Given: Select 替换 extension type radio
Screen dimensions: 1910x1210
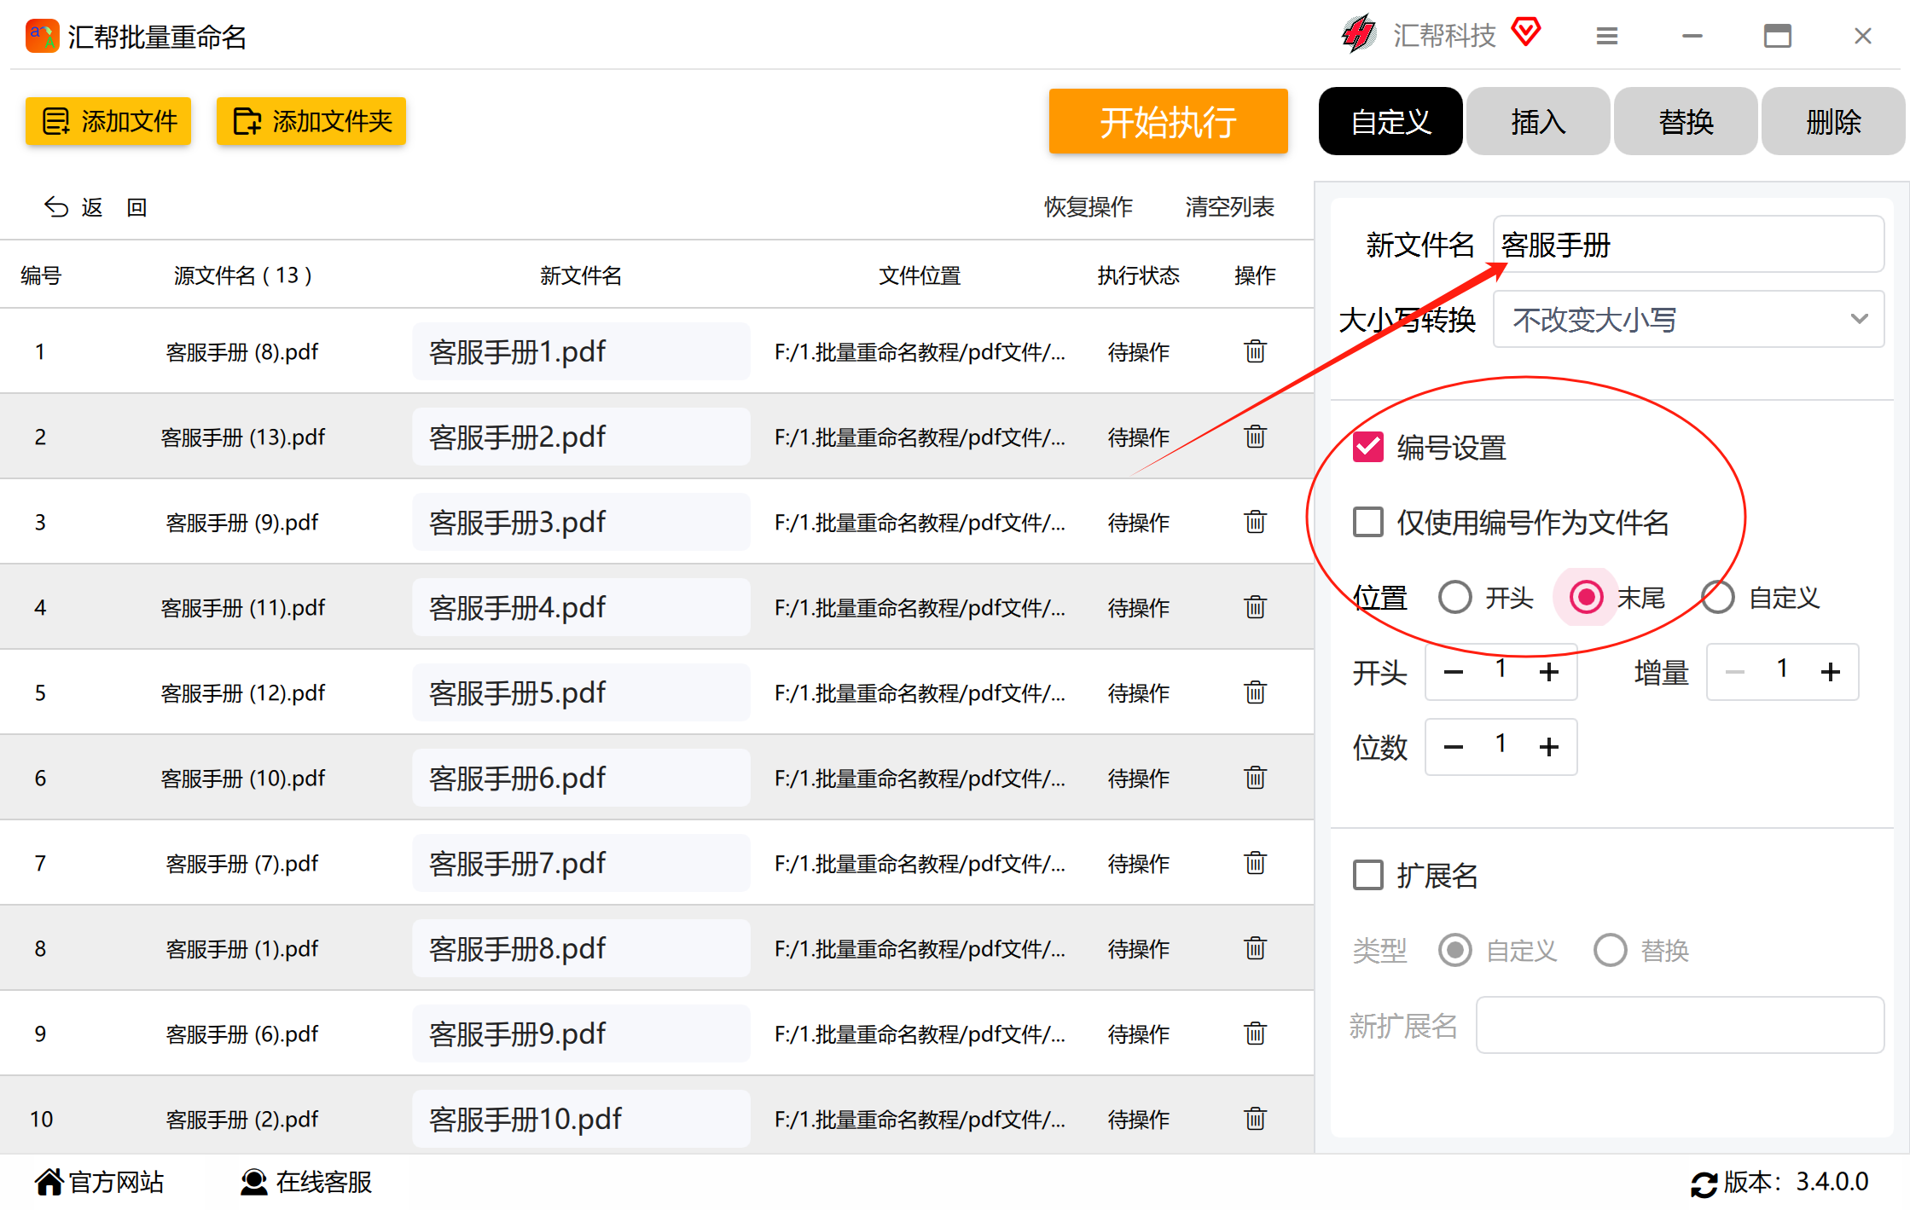Looking at the screenshot, I should tap(1611, 950).
